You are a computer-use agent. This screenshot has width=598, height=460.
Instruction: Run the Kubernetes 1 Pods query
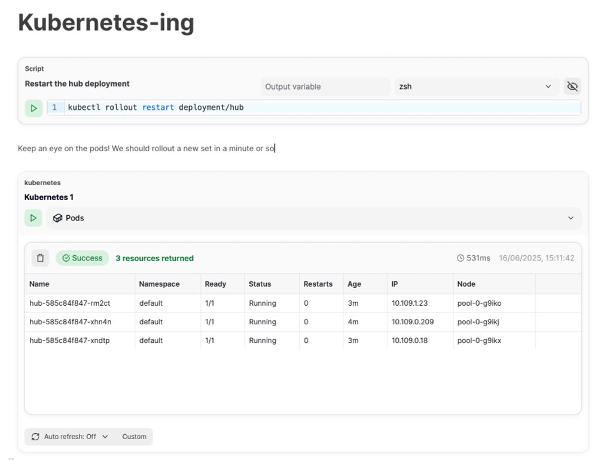point(33,218)
